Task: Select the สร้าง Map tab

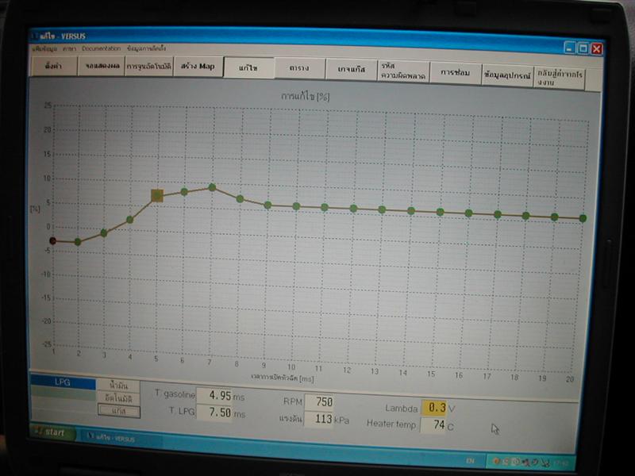Action: pos(198,67)
